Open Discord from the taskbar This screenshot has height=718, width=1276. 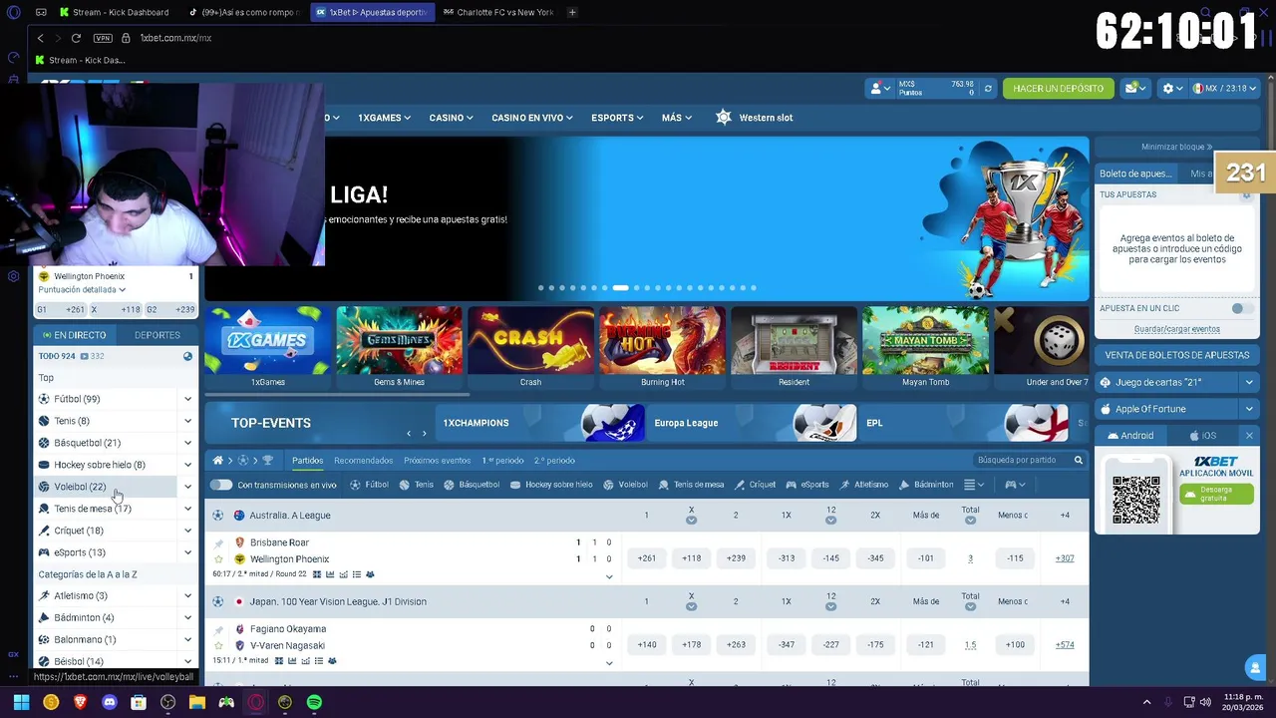[110, 702]
